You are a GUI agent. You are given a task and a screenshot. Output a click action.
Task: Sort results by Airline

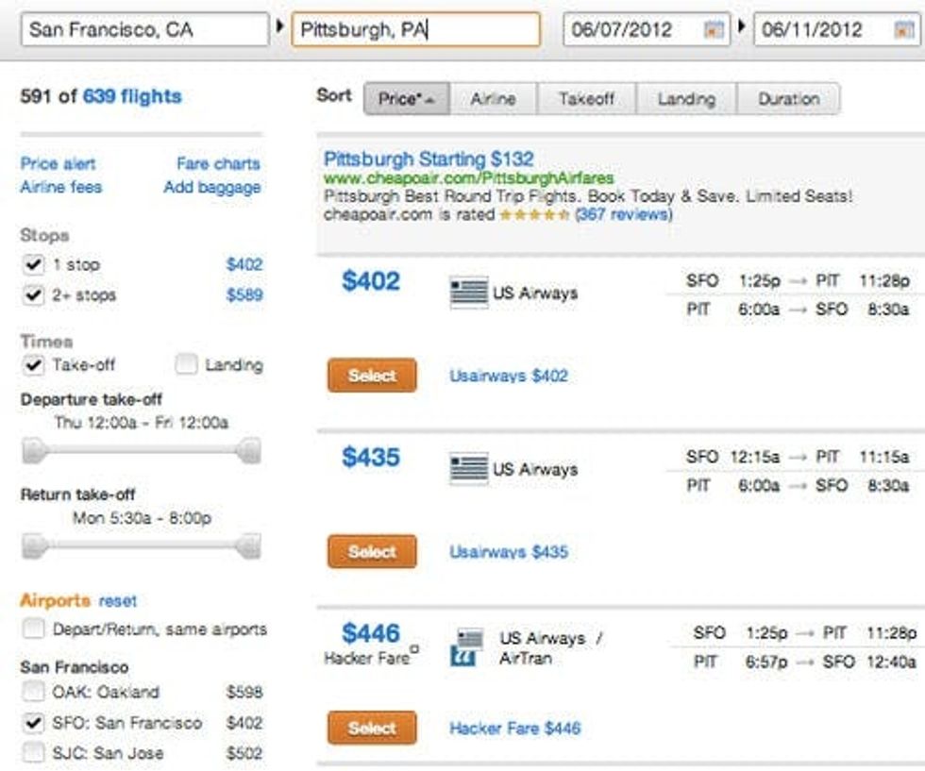pos(493,99)
